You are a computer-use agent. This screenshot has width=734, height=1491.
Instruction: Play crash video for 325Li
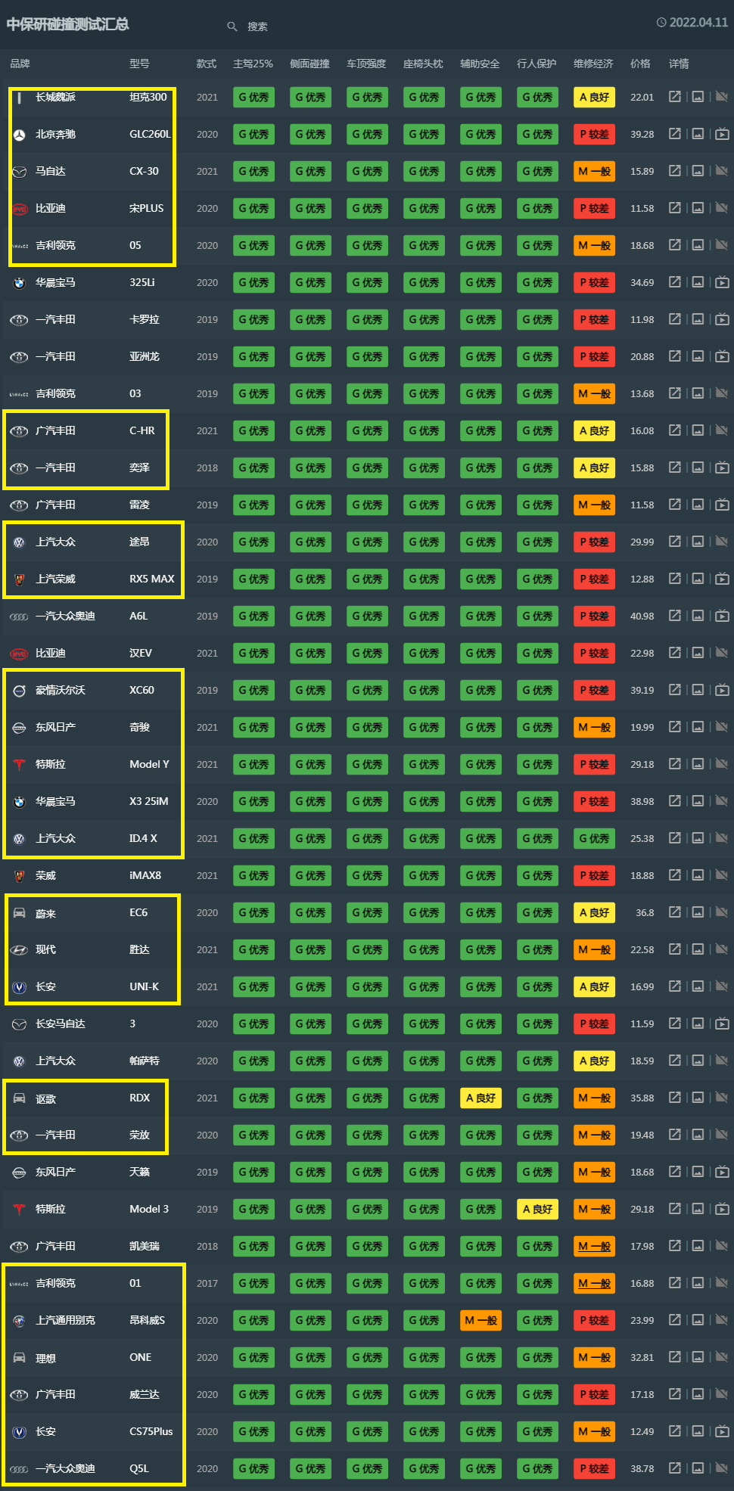click(x=722, y=282)
